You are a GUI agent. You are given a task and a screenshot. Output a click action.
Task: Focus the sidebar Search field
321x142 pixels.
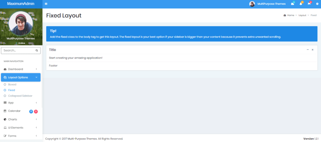[x=21, y=50]
